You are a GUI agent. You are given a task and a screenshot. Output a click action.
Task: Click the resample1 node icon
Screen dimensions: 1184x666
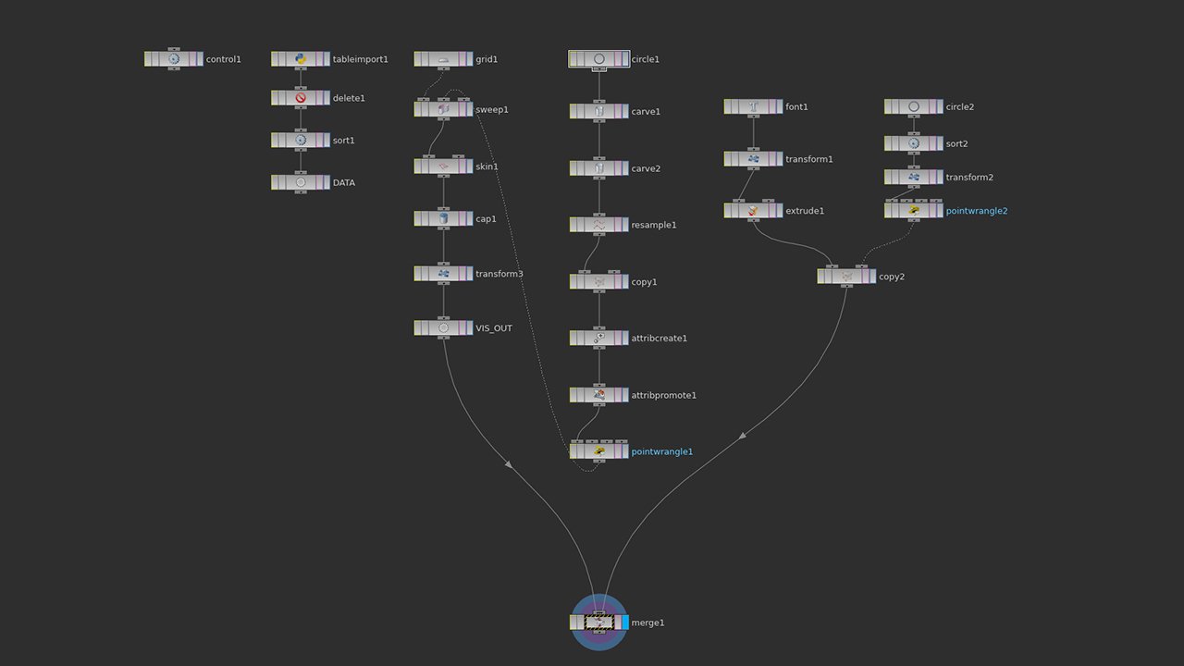pos(599,226)
